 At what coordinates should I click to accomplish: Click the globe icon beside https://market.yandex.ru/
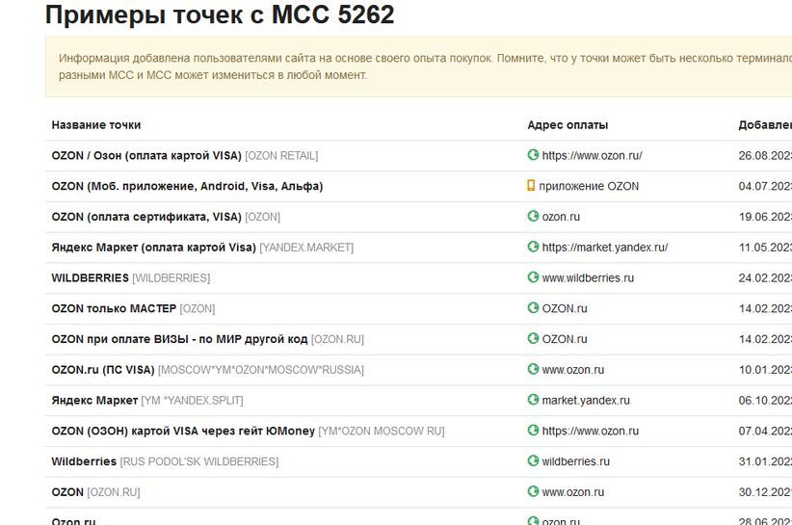pyautogui.click(x=533, y=247)
